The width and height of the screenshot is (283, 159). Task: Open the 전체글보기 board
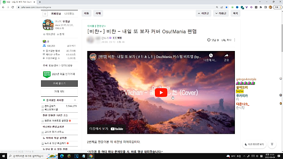(50, 106)
